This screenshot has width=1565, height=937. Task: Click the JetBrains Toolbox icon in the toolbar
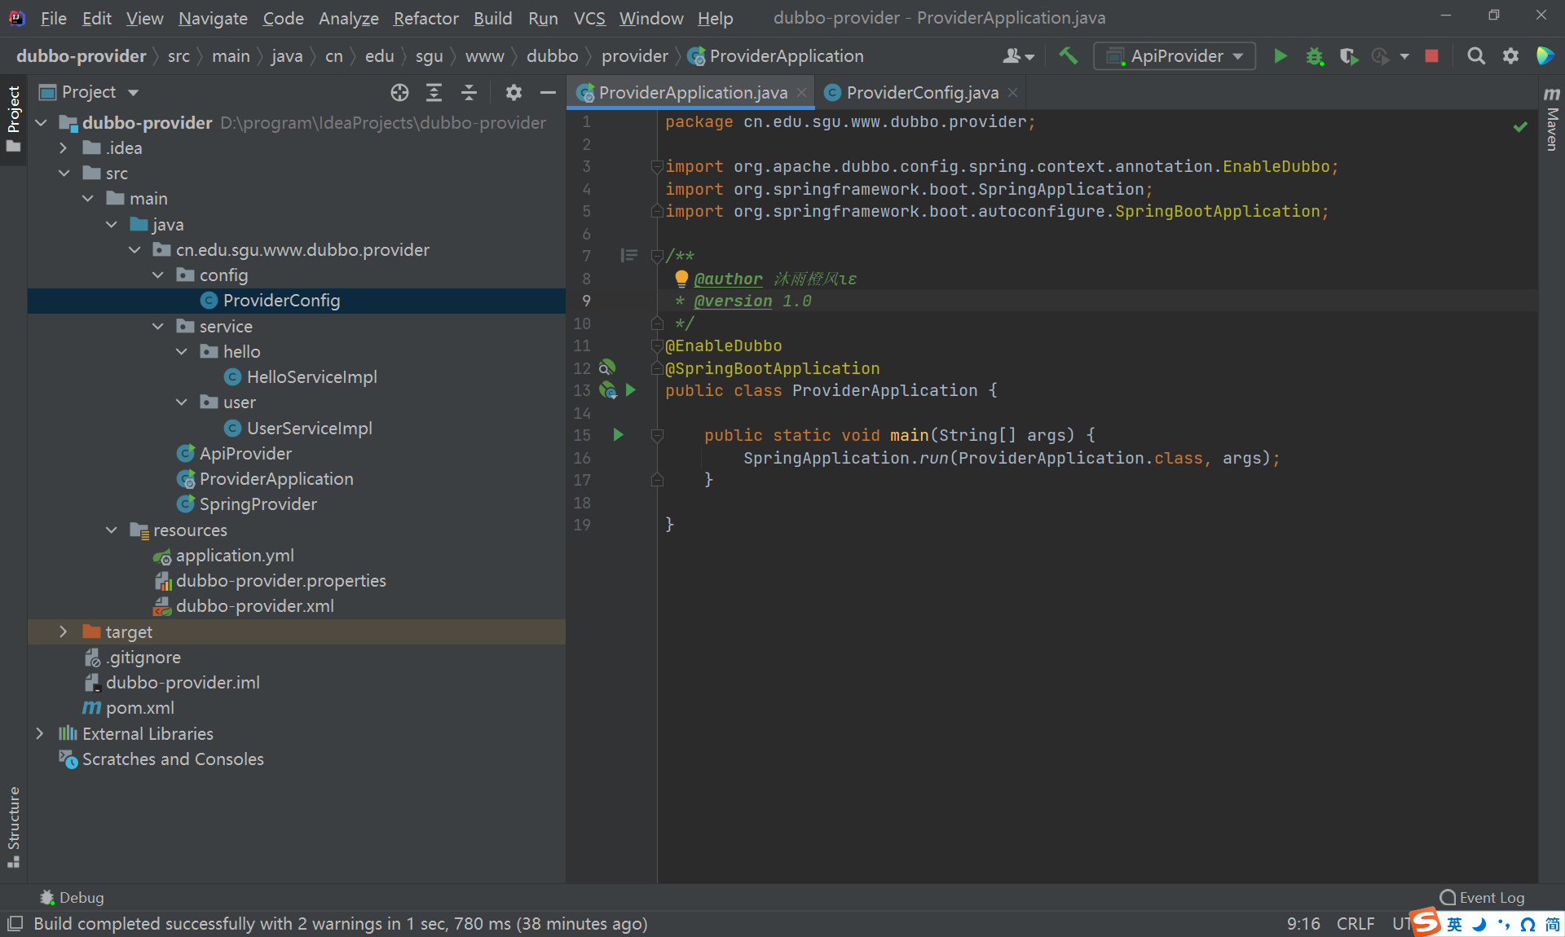pyautogui.click(x=1545, y=55)
